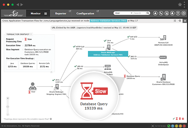Click the help icon beside topology note

[x=51, y=119]
